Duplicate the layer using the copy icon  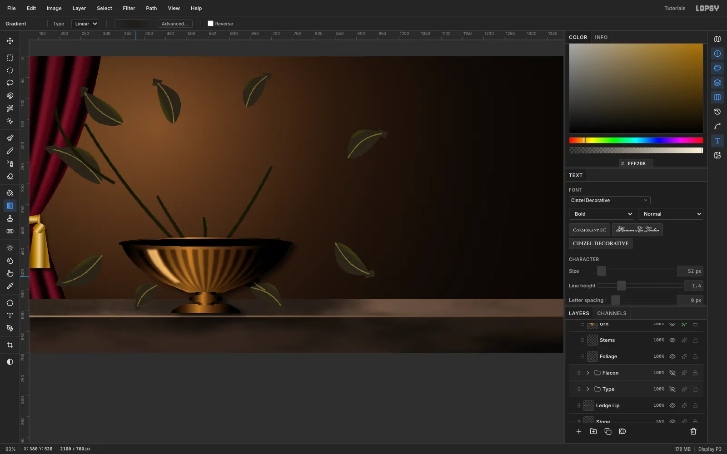pos(608,431)
